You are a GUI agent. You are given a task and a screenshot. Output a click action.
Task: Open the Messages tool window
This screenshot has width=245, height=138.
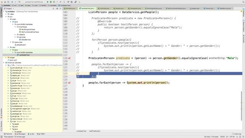tap(20, 134)
